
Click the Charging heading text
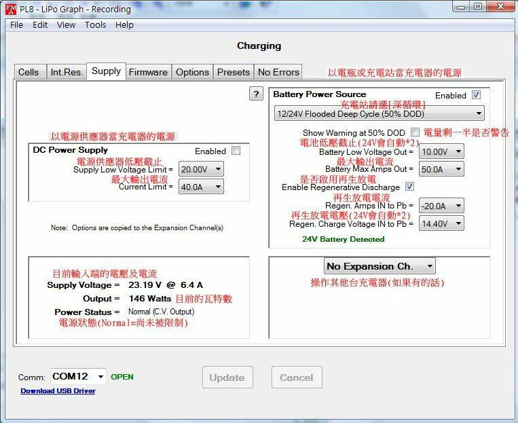pyautogui.click(x=259, y=45)
